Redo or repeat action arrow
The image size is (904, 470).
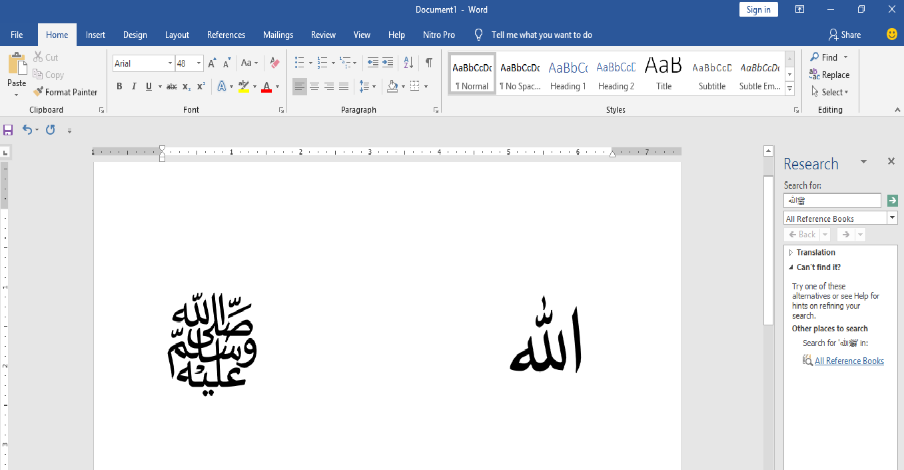click(50, 130)
